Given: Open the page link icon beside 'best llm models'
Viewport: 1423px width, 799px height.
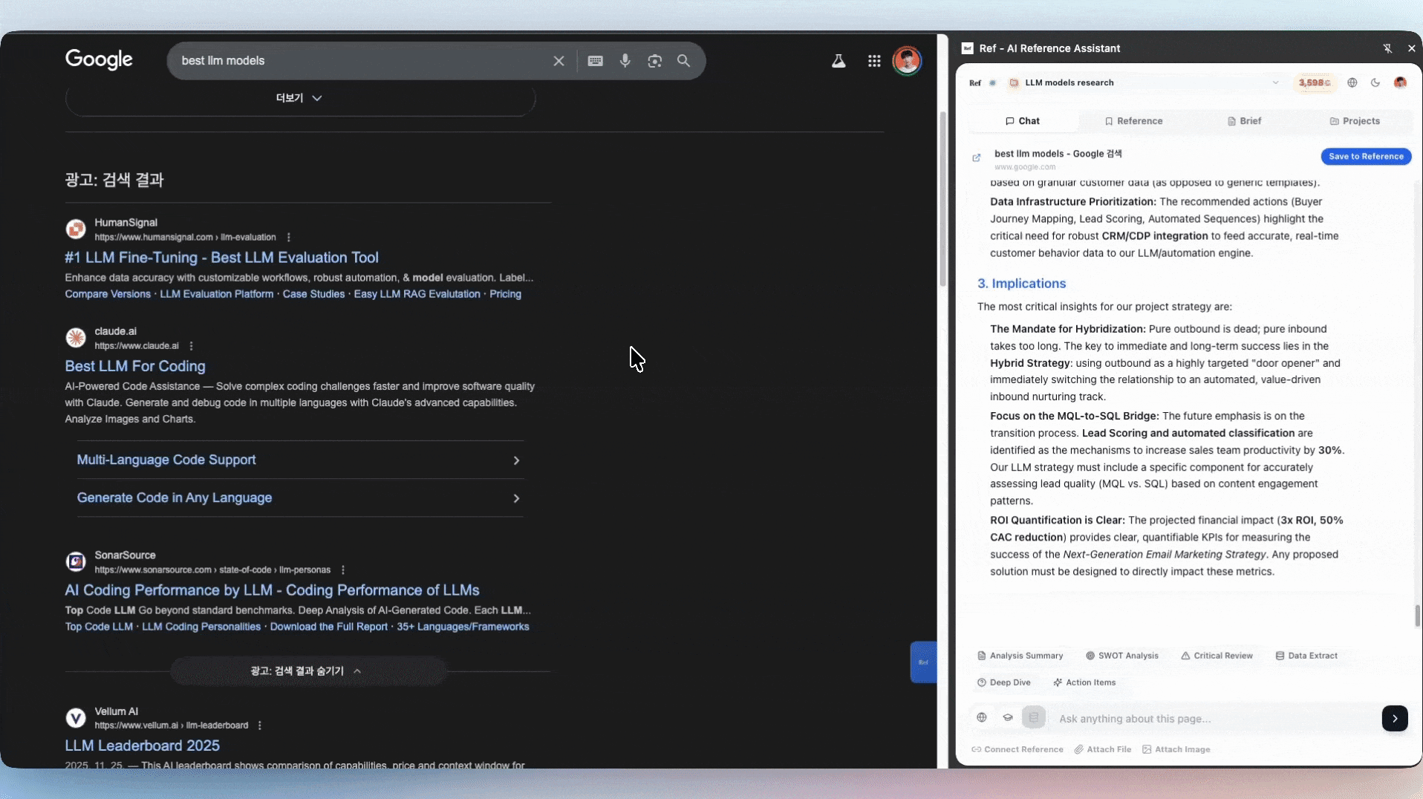Looking at the screenshot, I should point(977,157).
